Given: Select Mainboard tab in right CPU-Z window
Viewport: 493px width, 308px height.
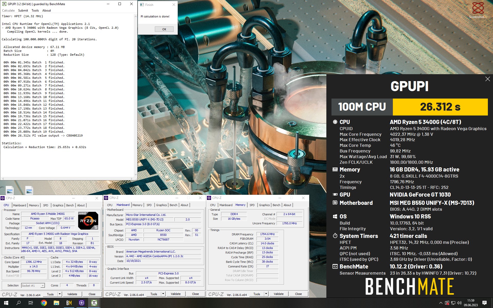Looking at the screenshot, I should pyautogui.click(x=226, y=205).
